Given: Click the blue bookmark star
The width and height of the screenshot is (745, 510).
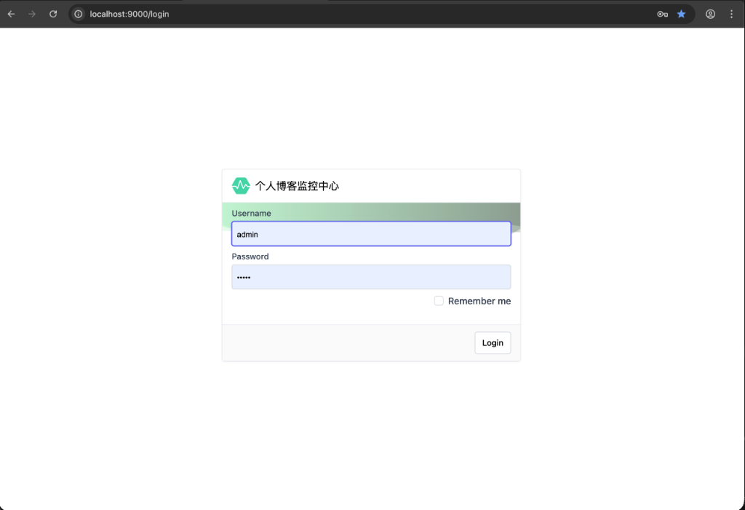Looking at the screenshot, I should click(682, 14).
